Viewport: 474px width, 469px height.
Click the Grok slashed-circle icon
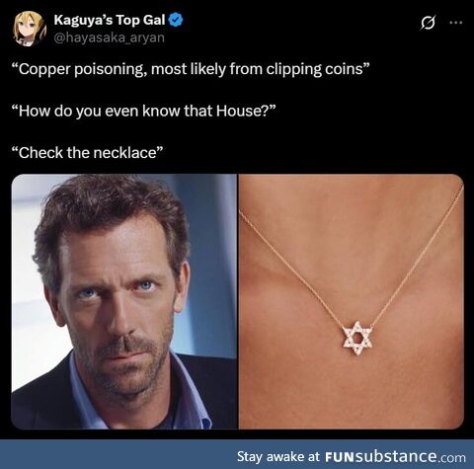(x=428, y=23)
